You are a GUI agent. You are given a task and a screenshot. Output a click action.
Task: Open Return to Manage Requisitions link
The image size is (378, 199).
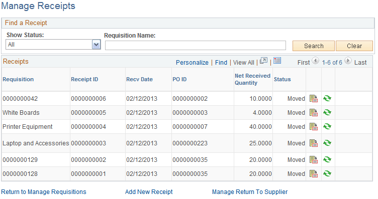(44, 192)
